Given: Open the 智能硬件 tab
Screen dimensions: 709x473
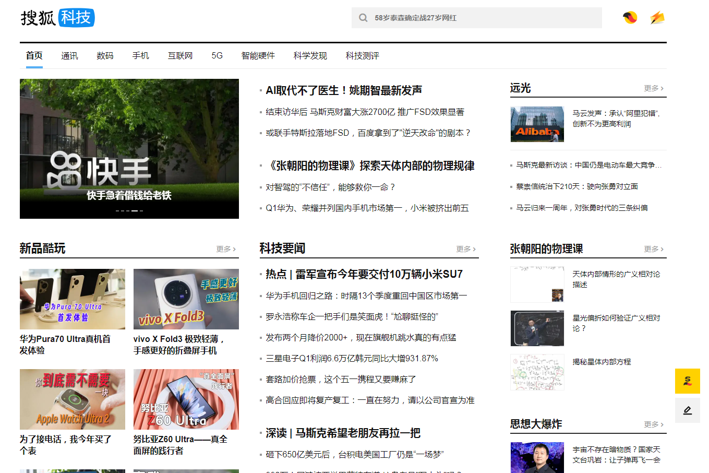Looking at the screenshot, I should pos(258,55).
